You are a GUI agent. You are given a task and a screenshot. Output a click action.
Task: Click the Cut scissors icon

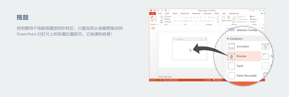click(156, 17)
